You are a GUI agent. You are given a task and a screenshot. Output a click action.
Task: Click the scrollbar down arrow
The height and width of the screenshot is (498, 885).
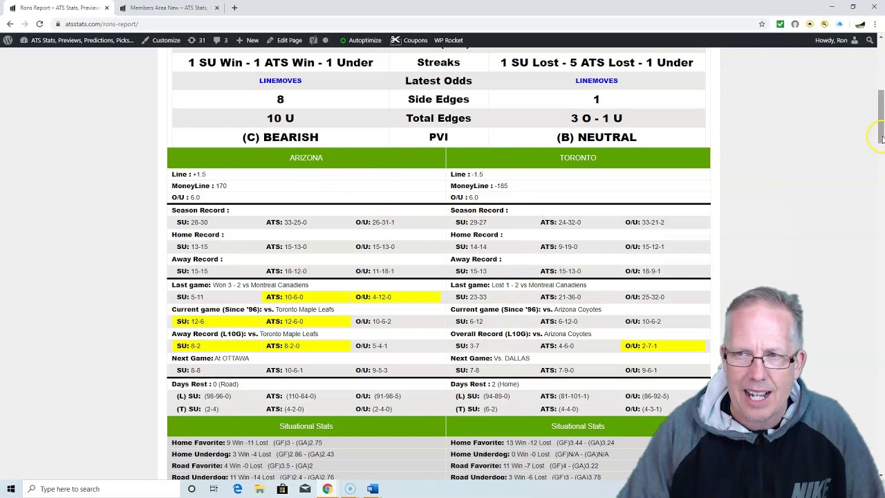point(881,476)
